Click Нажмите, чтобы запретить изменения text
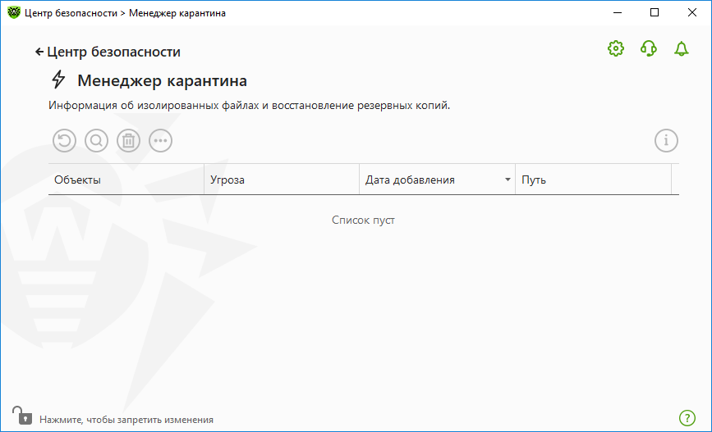Viewport: 712px width, 432px height. pyautogui.click(x=126, y=420)
